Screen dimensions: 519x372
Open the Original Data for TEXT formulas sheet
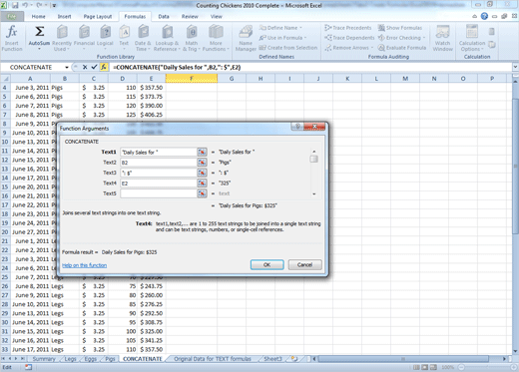point(213,359)
